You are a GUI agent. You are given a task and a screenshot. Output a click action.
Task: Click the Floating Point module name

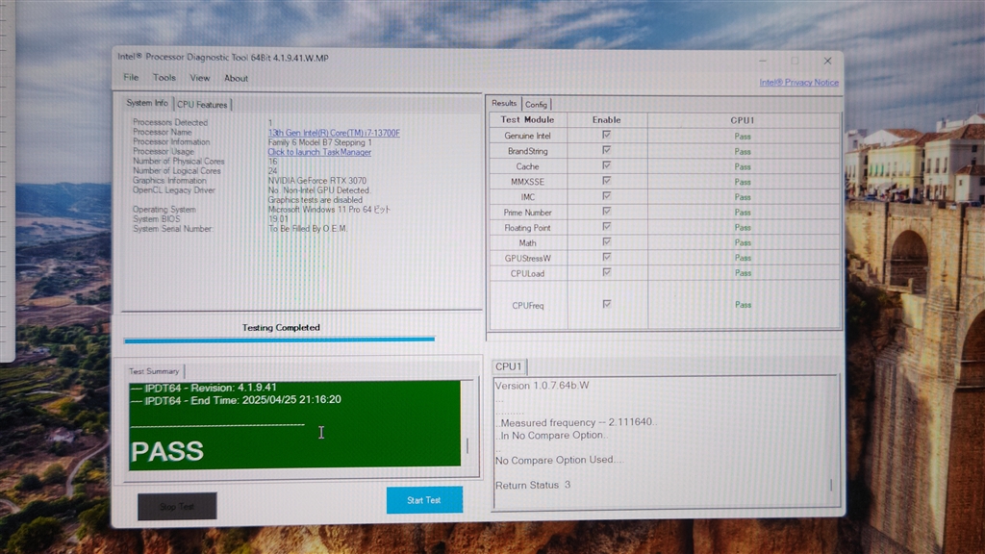click(527, 228)
